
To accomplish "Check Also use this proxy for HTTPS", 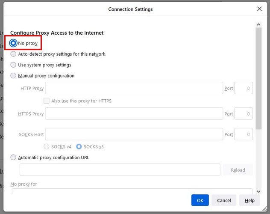I will pyautogui.click(x=47, y=101).
